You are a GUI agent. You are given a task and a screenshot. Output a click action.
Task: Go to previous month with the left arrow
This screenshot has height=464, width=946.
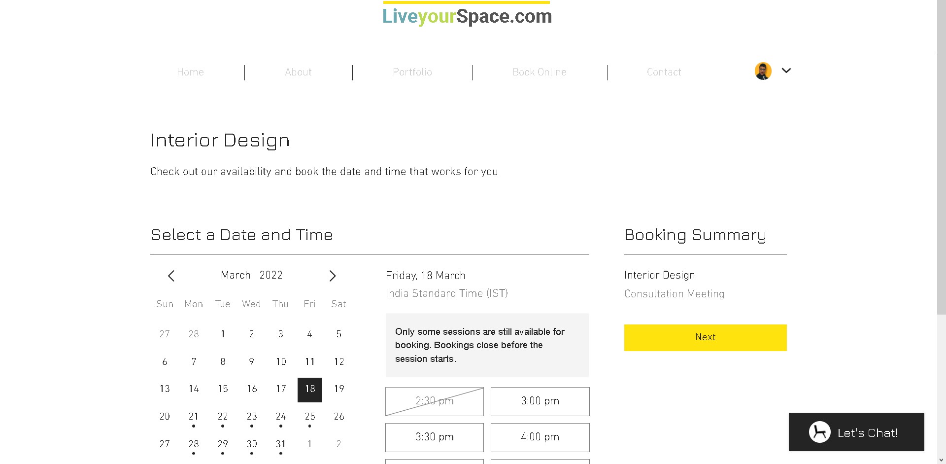171,276
